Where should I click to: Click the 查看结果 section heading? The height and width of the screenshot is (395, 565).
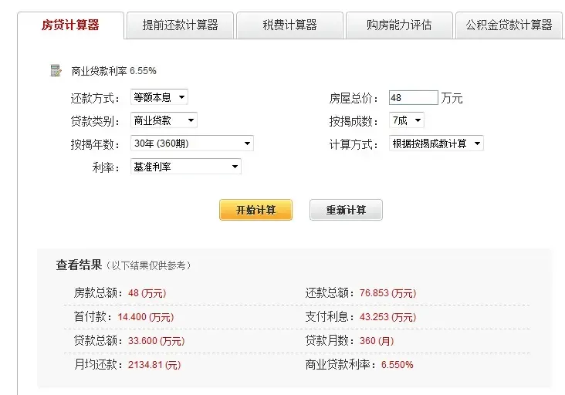[79, 265]
